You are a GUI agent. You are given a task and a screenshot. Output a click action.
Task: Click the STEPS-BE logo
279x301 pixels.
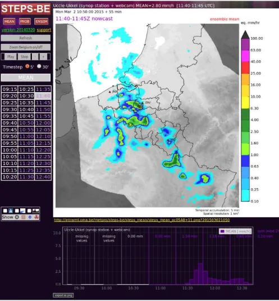pos(26,9)
